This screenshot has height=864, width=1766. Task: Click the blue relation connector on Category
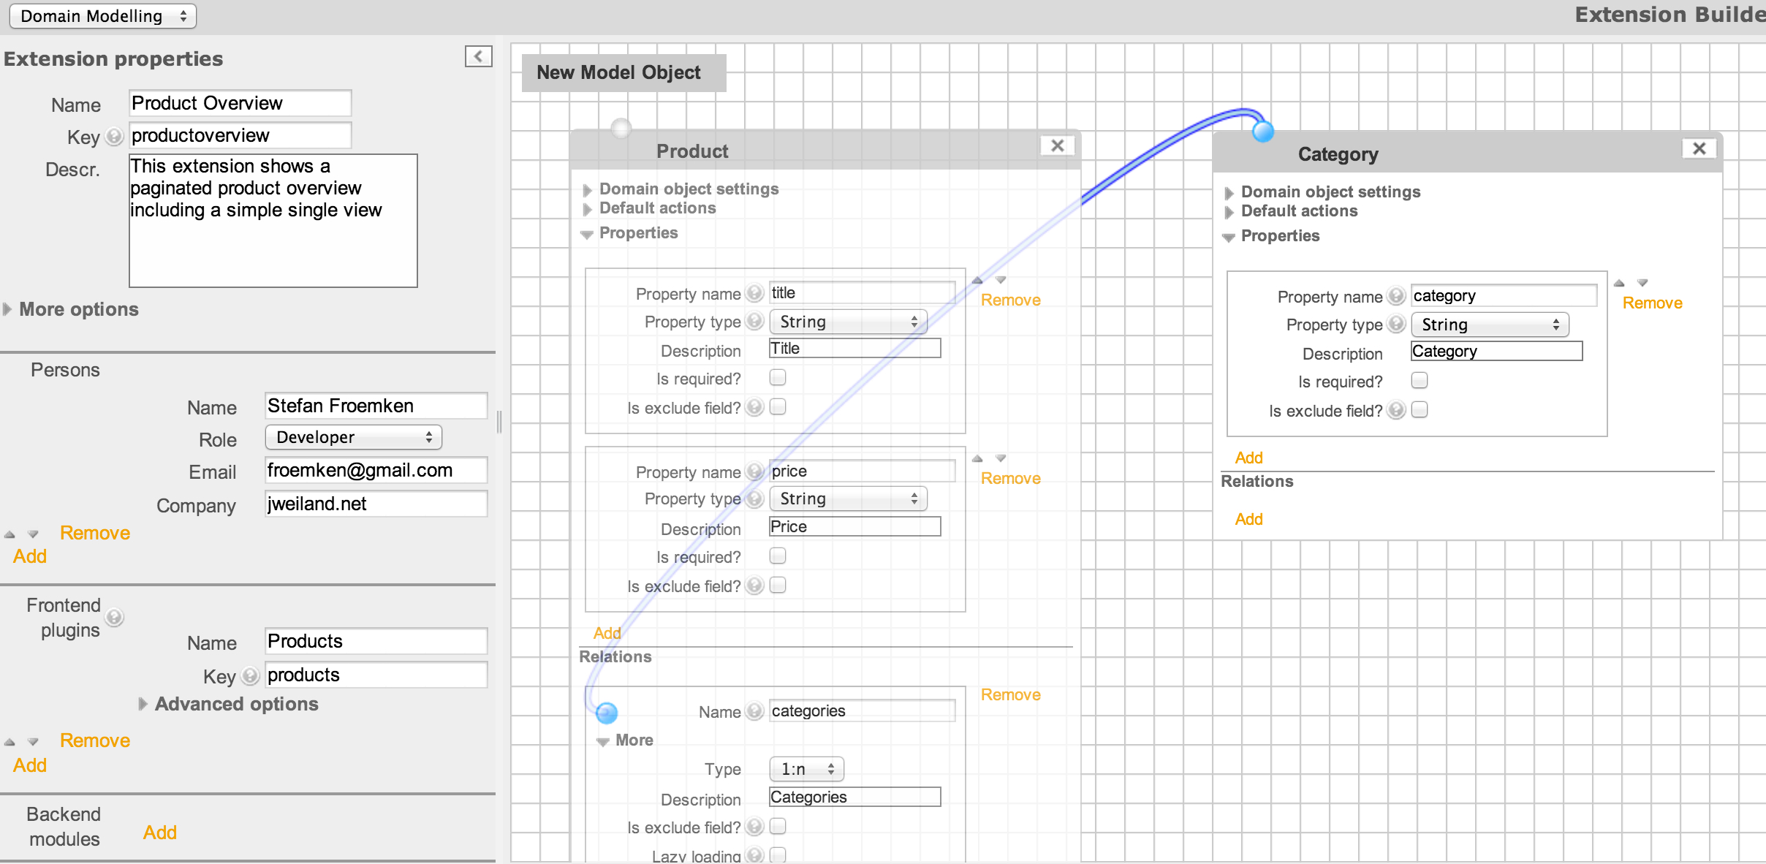click(x=1263, y=132)
